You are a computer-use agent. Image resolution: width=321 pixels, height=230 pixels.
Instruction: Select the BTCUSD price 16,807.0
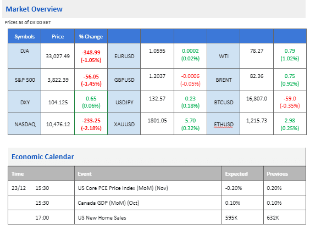coord(257,99)
